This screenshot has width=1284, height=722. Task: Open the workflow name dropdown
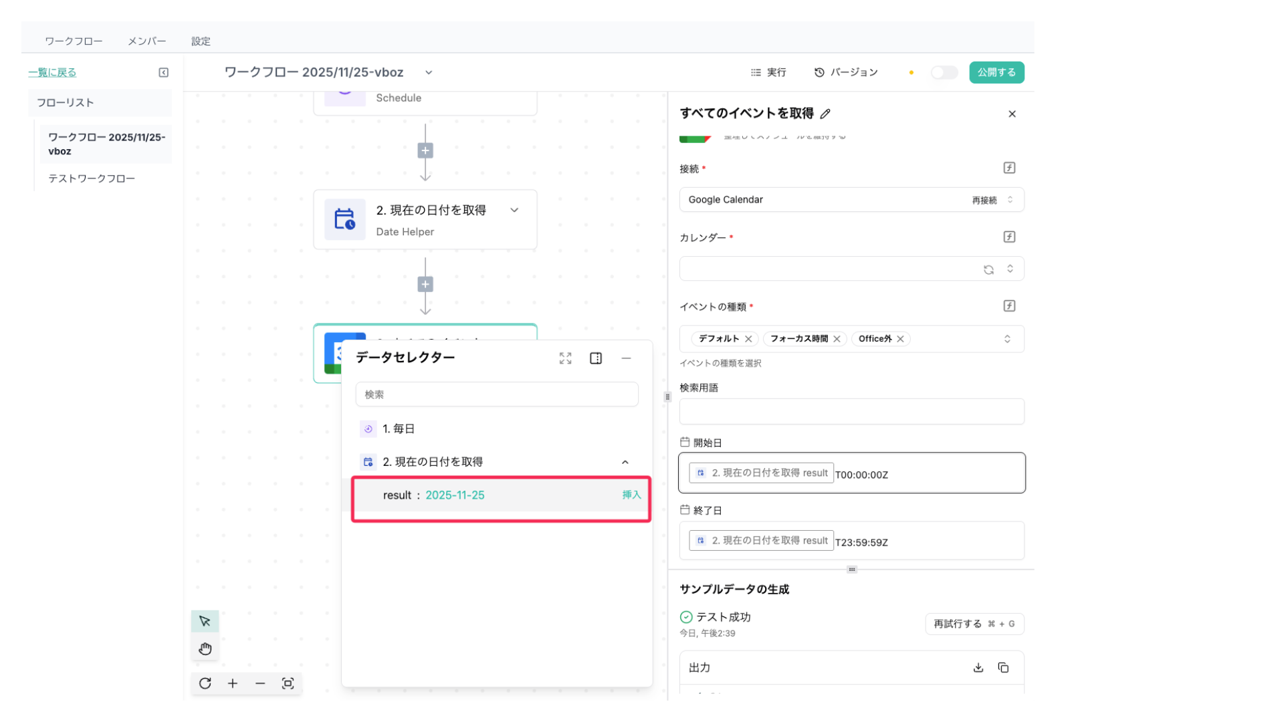pyautogui.click(x=429, y=72)
